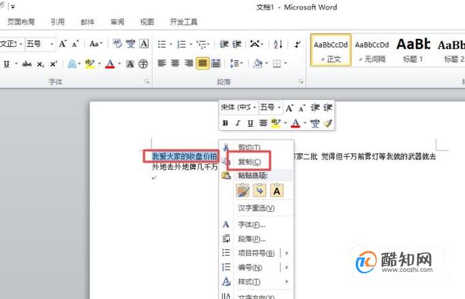The height and width of the screenshot is (299, 465).
Task: Switch to the 视图 tab
Action: (x=147, y=22)
